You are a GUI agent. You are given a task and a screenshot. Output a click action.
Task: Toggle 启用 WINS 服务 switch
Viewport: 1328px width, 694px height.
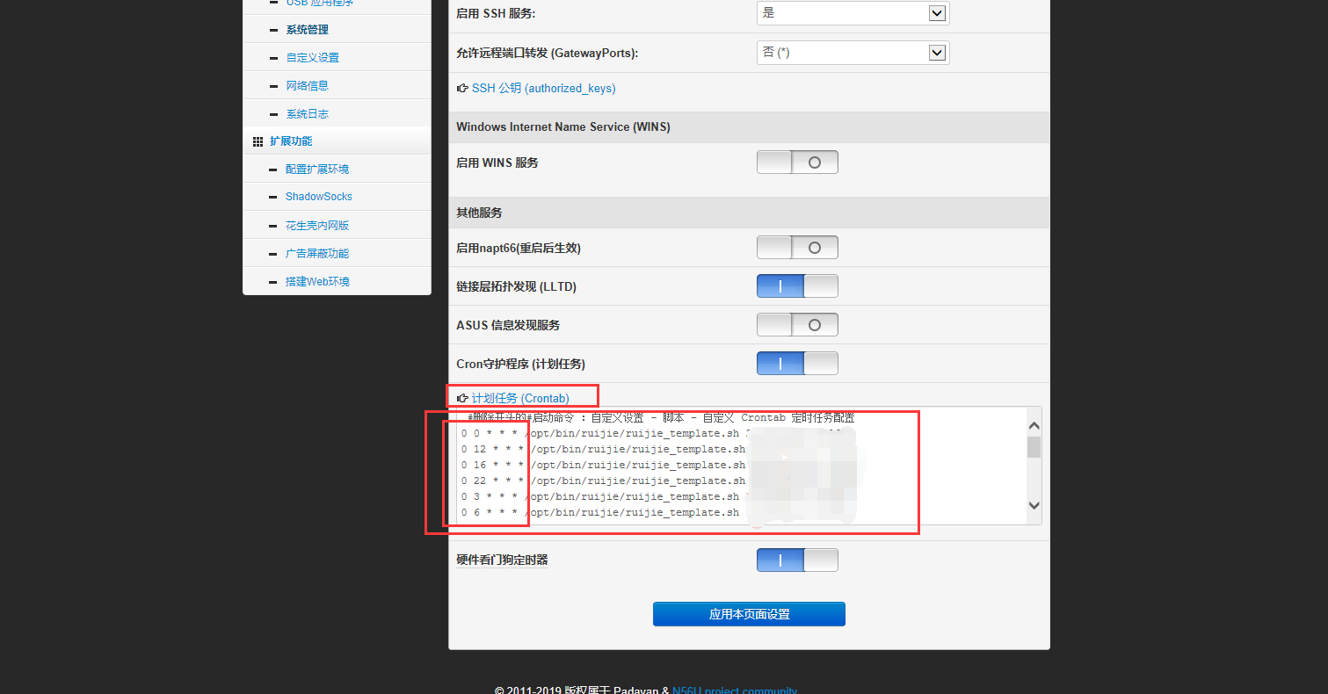(796, 163)
